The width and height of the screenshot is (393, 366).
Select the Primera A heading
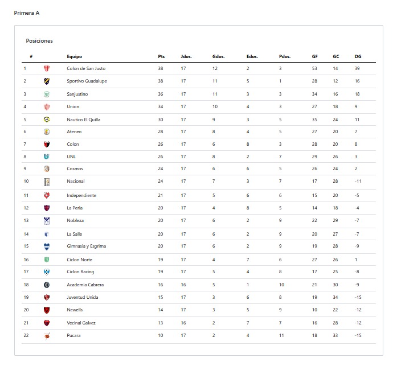click(27, 13)
